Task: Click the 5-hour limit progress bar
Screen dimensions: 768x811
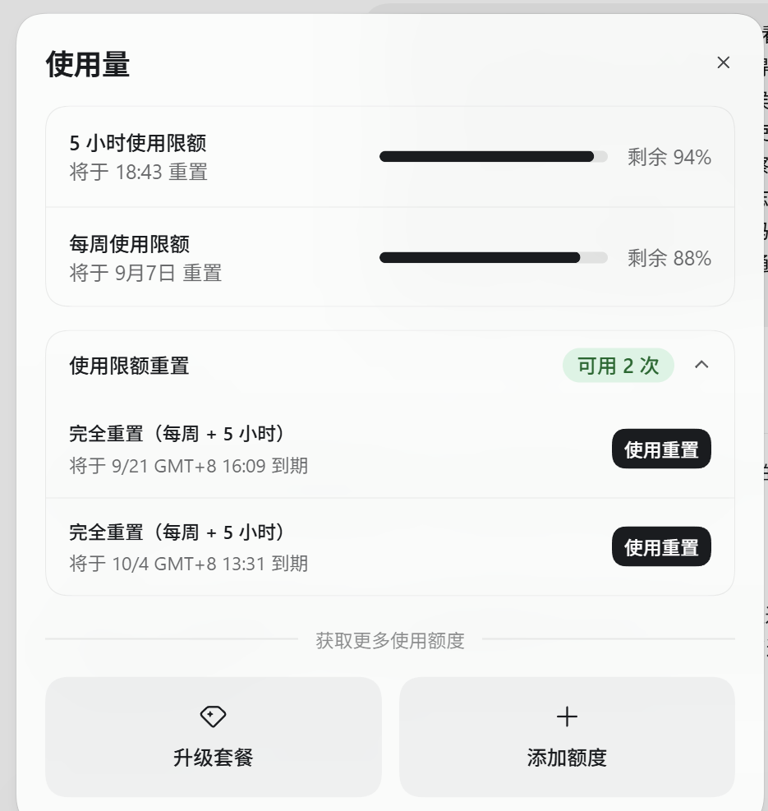Action: pyautogui.click(x=494, y=157)
